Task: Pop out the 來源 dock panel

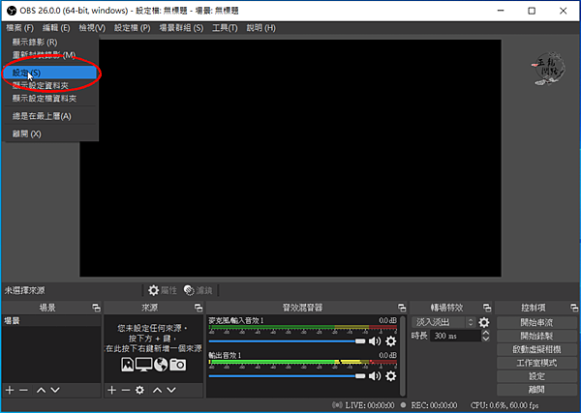Action: [199, 308]
